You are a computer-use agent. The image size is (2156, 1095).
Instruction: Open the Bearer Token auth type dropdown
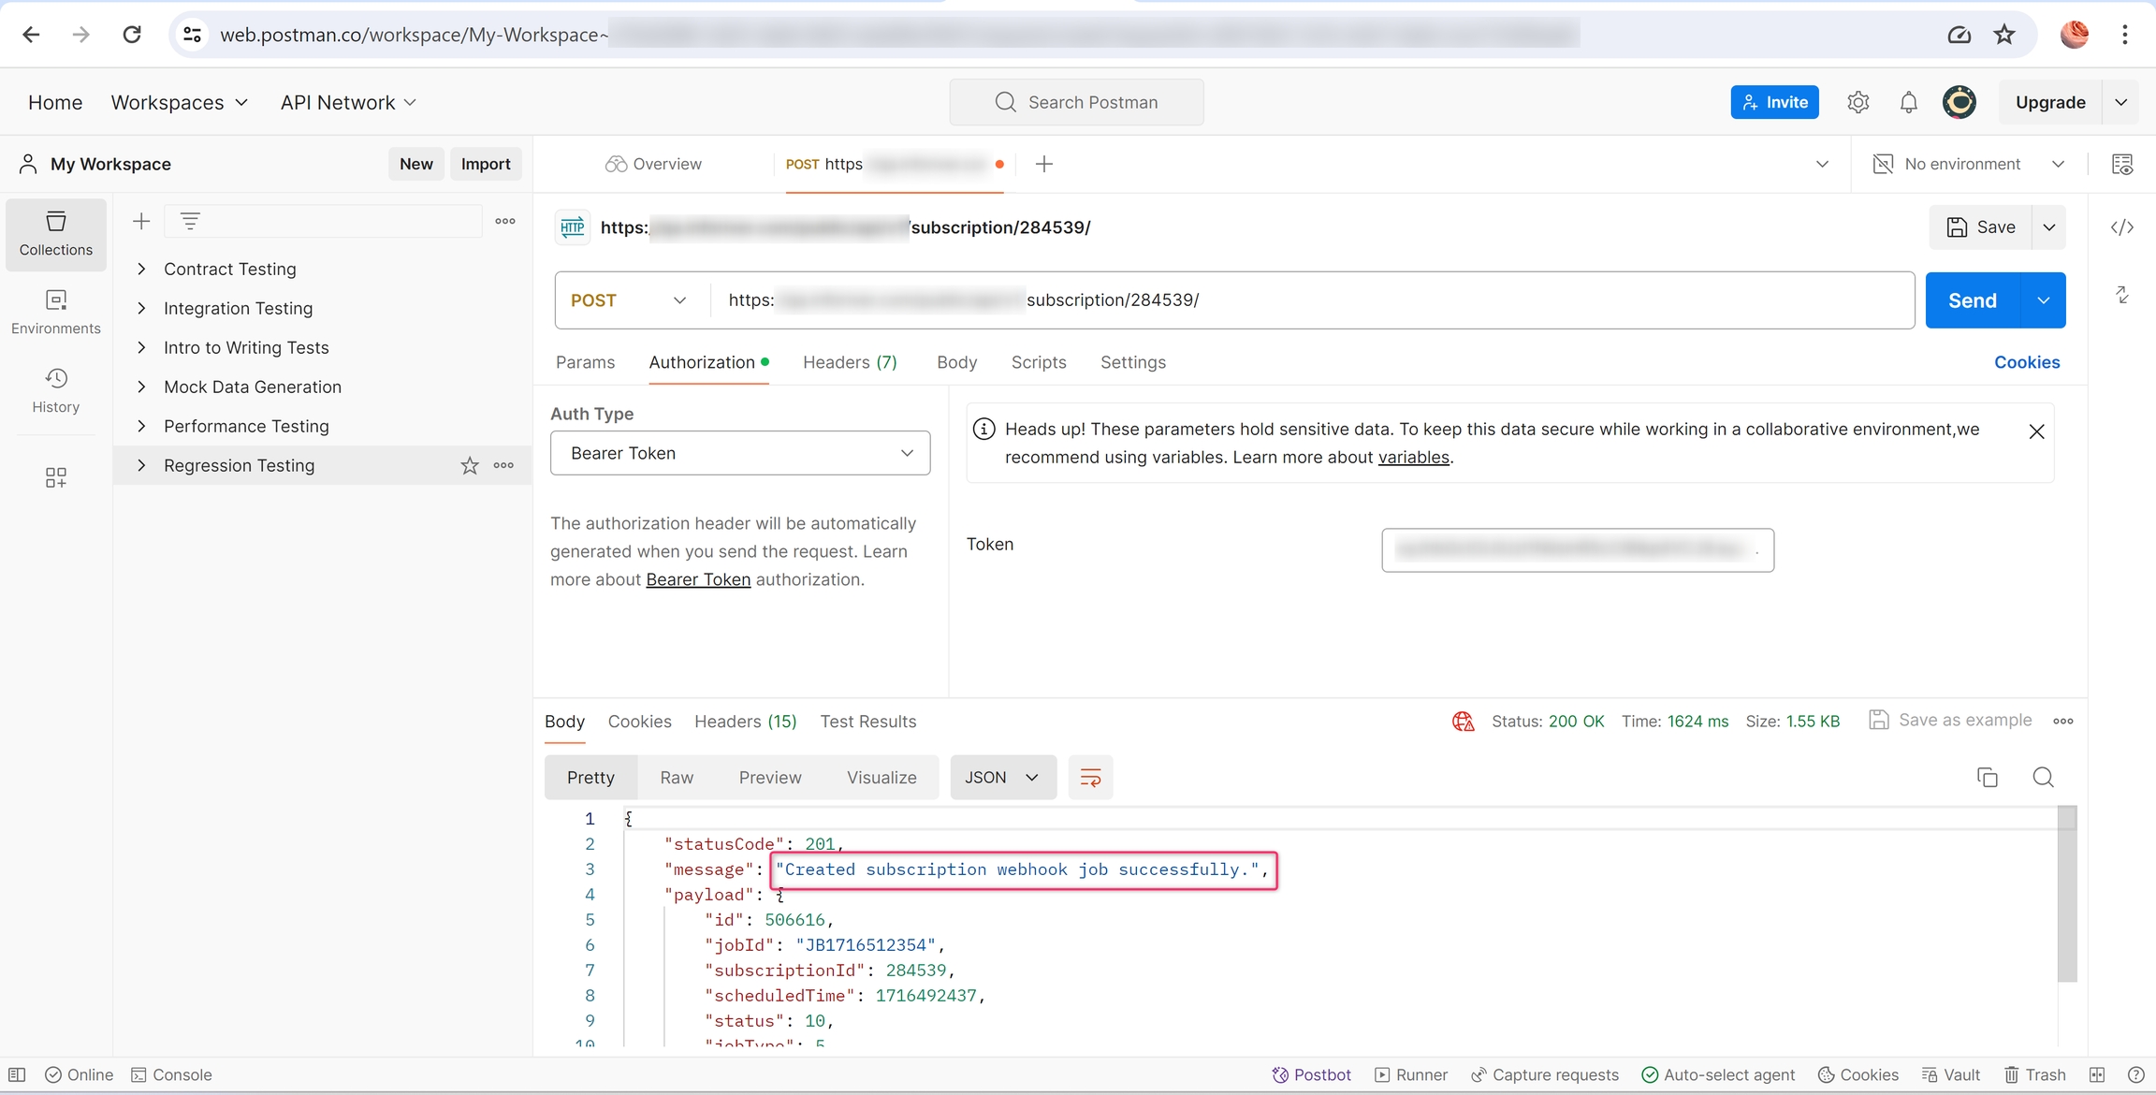[740, 453]
